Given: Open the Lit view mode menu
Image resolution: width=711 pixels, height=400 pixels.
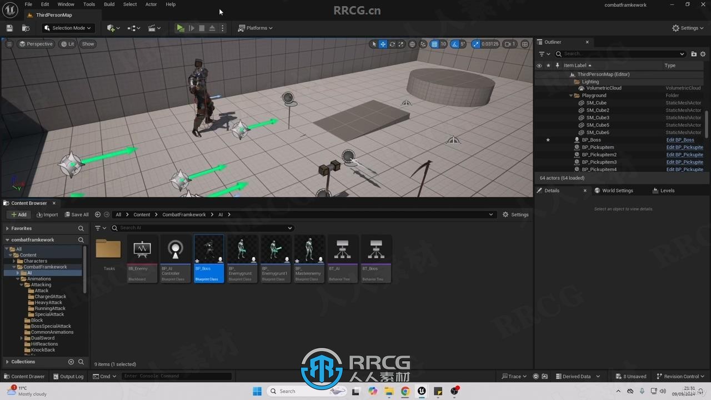Looking at the screenshot, I should (68, 44).
